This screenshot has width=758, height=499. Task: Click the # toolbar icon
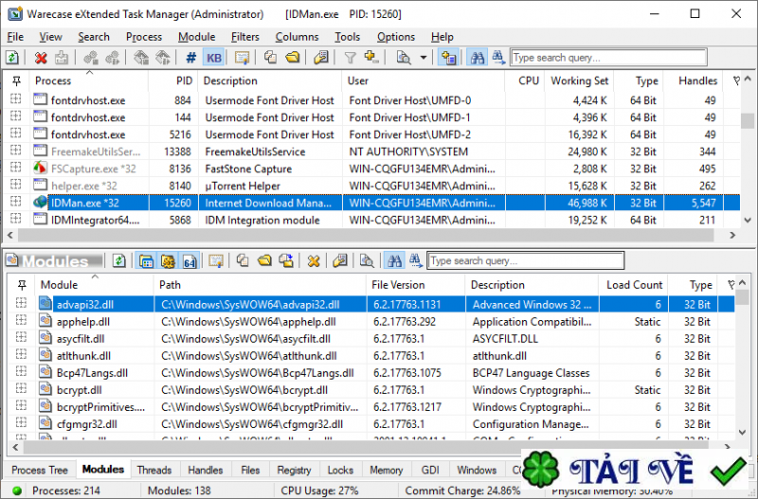(191, 59)
